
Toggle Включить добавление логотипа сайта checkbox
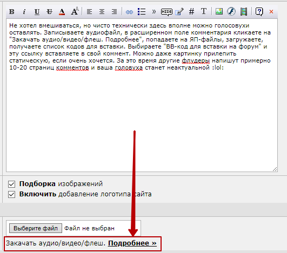tap(11, 195)
